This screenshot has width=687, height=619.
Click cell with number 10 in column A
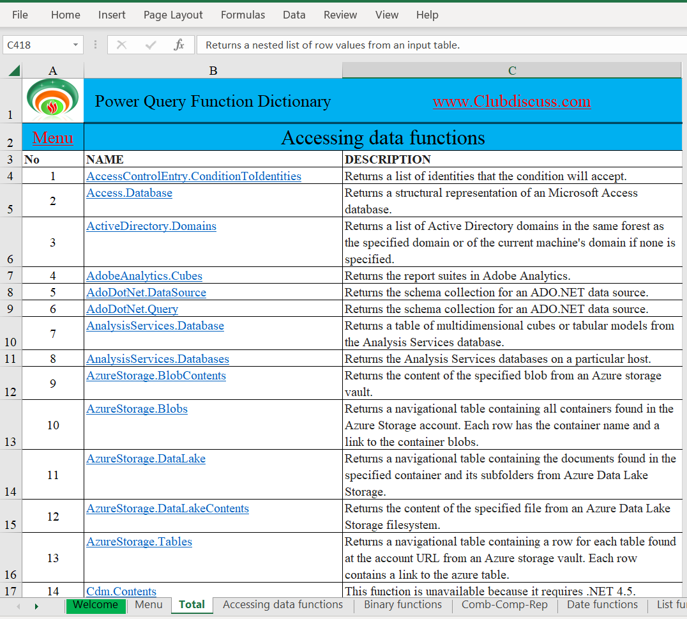pos(52,425)
